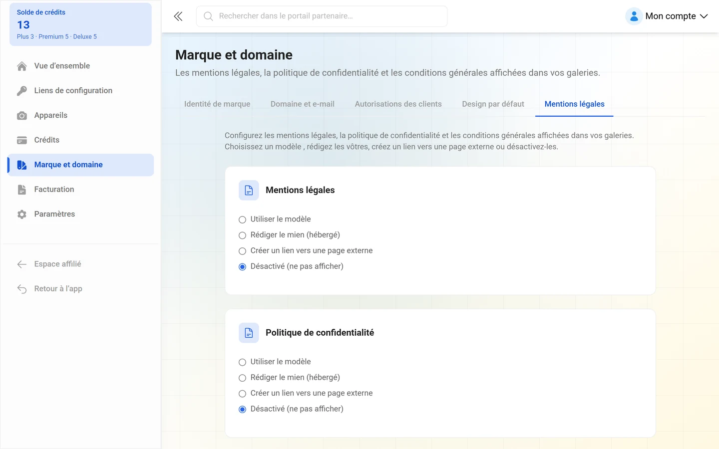The image size is (719, 449).
Task: Click the return arrow icon for Retour à l'app
Action: point(22,289)
